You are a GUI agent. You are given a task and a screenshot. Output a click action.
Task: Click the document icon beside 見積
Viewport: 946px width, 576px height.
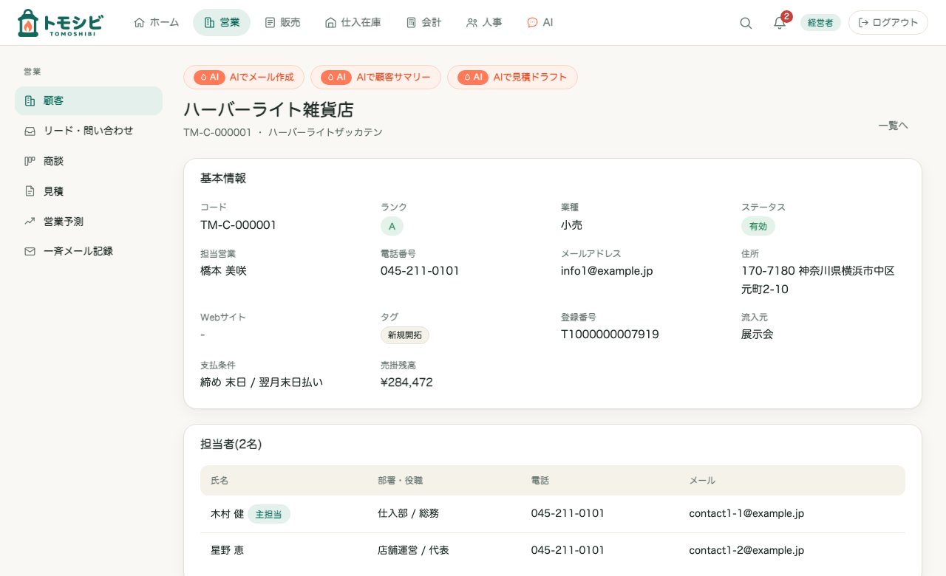30,191
